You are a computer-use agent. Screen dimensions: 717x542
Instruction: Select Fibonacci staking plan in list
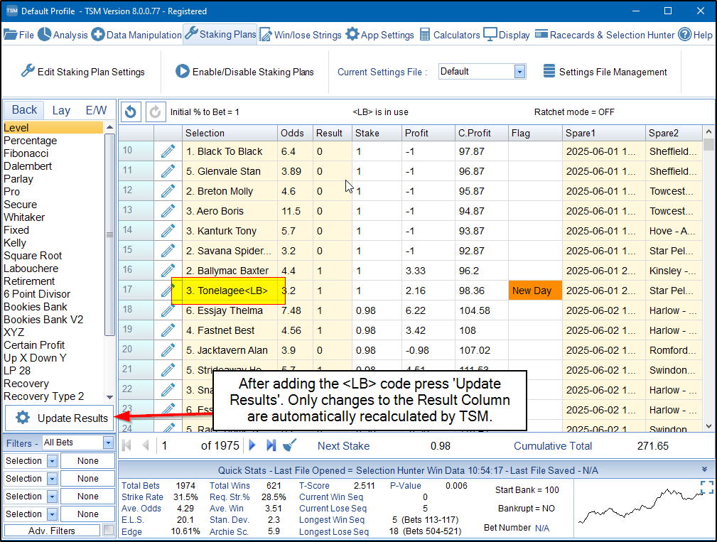pyautogui.click(x=26, y=153)
